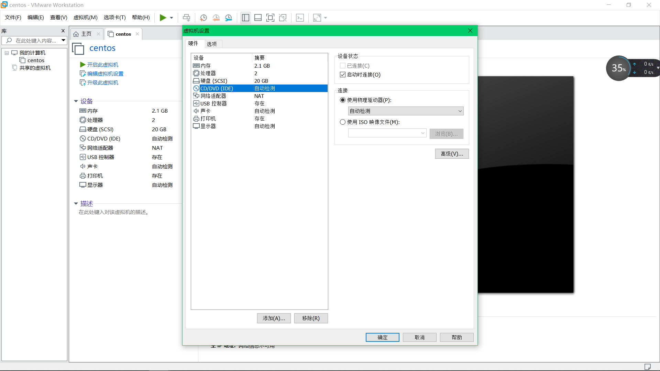
Task: Click the take snapshot clock icon
Action: [203, 18]
